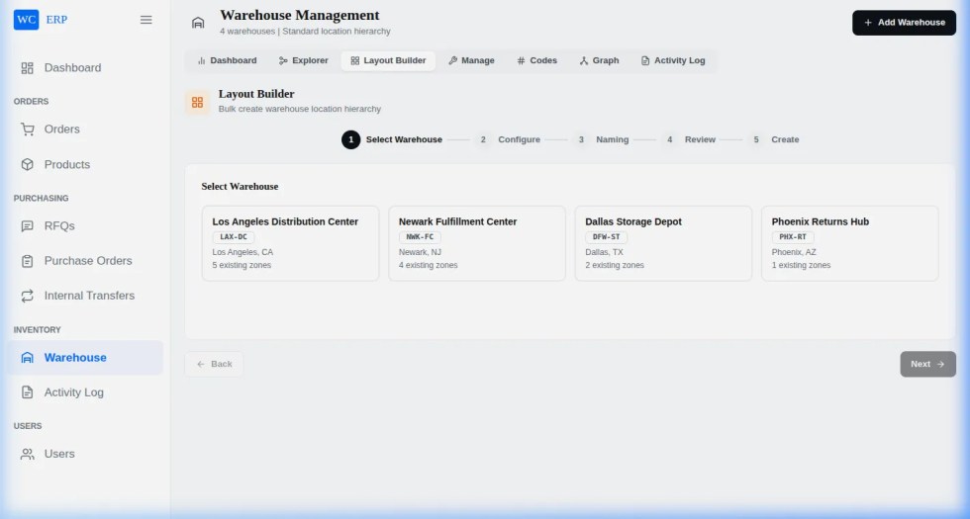970x519 pixels.
Task: Click step 5 Create in wizard
Action: [x=774, y=139]
